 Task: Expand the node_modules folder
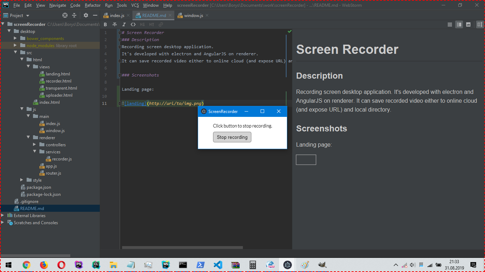click(15, 45)
